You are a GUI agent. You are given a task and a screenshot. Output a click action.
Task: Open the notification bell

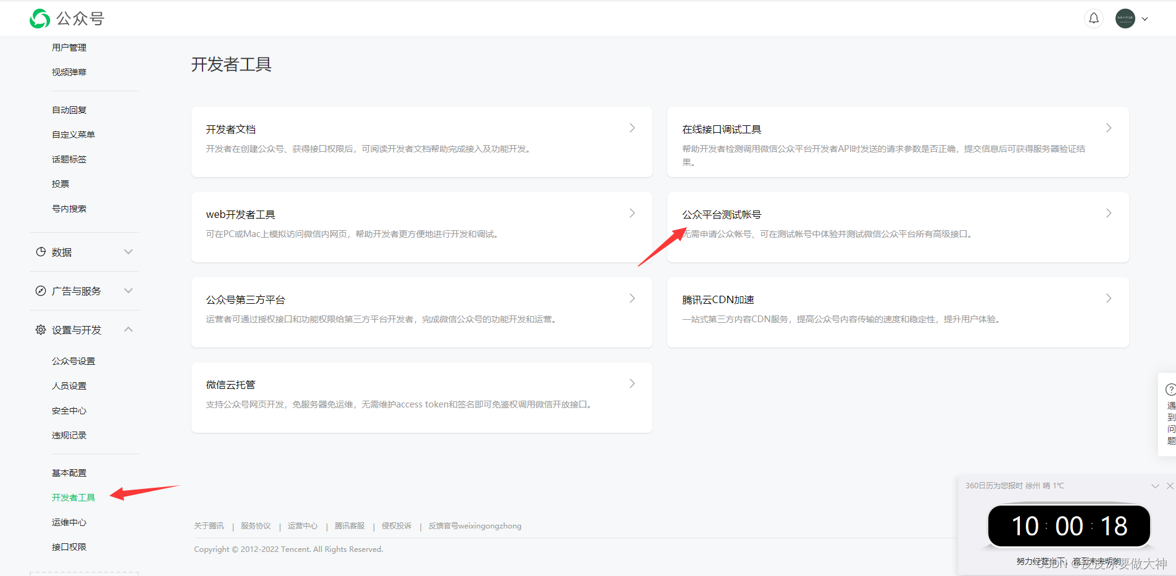[x=1093, y=19]
